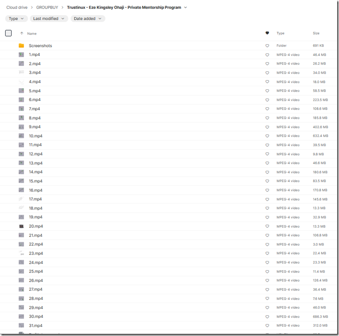Viewport: 339px width, 336px height.
Task: Click the 1.mp4 video thumbnail
Action: click(x=21, y=55)
